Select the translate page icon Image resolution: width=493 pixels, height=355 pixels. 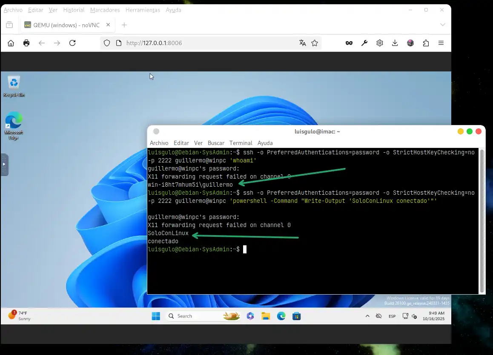click(x=303, y=43)
